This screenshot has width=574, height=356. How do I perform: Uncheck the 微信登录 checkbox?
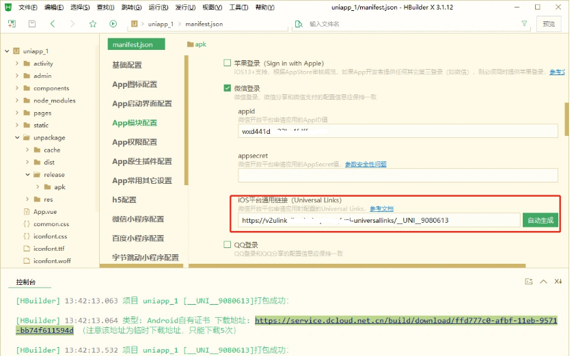click(x=228, y=88)
